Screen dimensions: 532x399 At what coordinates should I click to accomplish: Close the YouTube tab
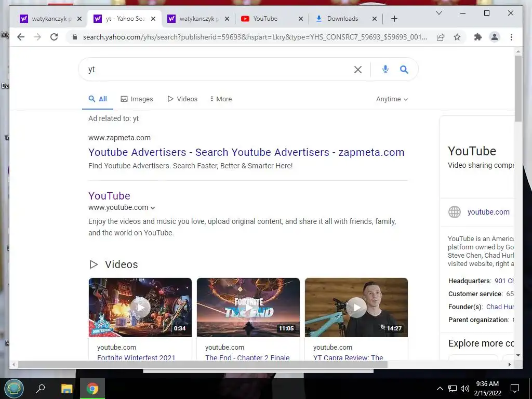pyautogui.click(x=301, y=19)
